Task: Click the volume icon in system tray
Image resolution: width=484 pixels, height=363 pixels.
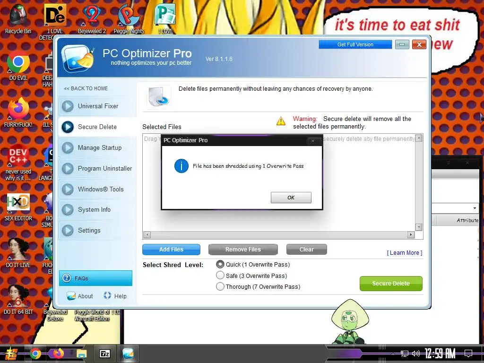Action: point(416,354)
